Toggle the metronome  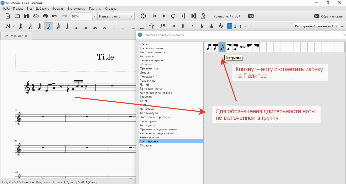click(x=203, y=16)
